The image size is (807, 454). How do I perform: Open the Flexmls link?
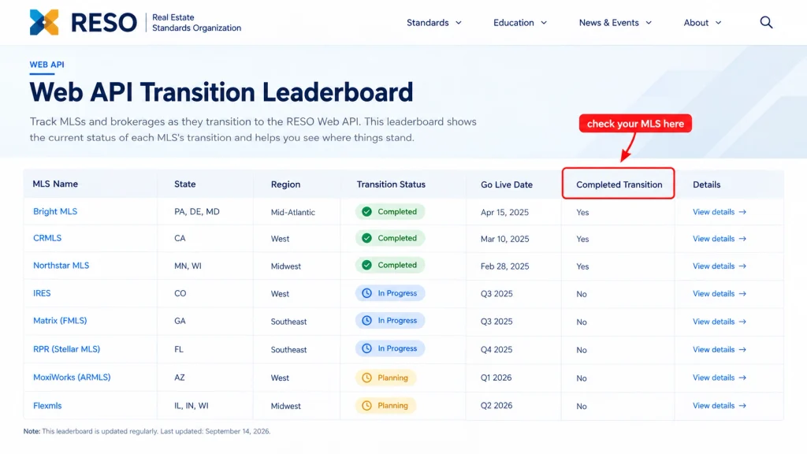[47, 406]
